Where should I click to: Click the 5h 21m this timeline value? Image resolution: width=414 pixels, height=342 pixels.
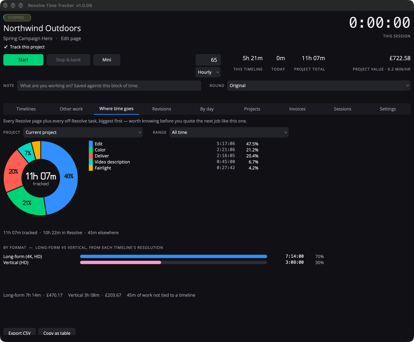pyautogui.click(x=253, y=58)
